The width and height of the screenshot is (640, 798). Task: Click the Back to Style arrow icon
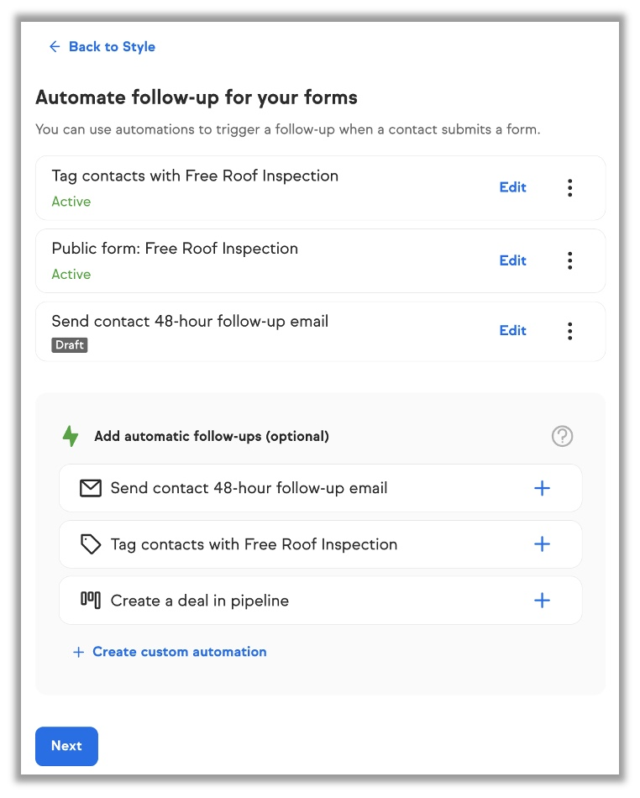coord(55,47)
